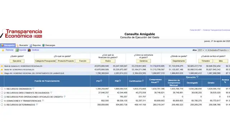Click the Mes button
Screen dimensions: 230x135
[x=221, y=61]
